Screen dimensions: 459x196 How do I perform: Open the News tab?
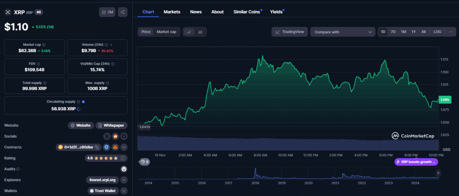coord(196,12)
